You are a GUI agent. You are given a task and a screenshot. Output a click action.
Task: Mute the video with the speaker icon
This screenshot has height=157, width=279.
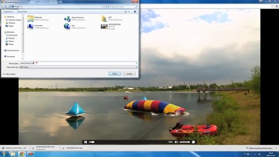tap(176, 142)
